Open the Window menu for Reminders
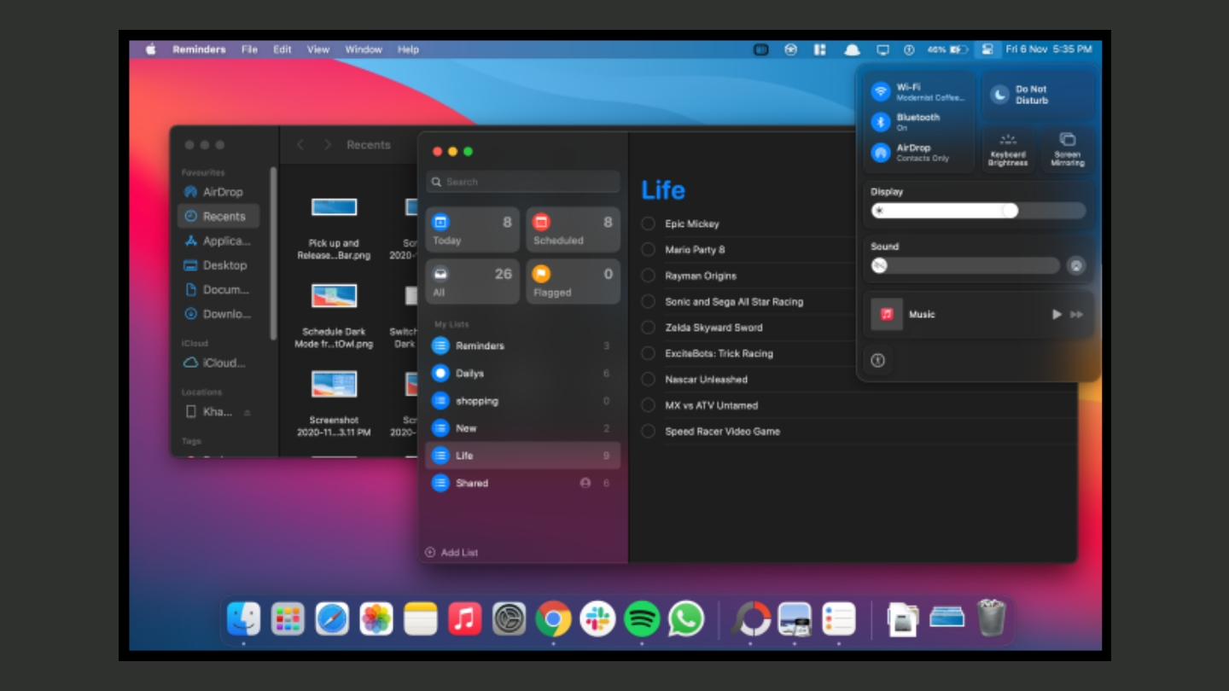This screenshot has height=691, width=1229. tap(364, 49)
